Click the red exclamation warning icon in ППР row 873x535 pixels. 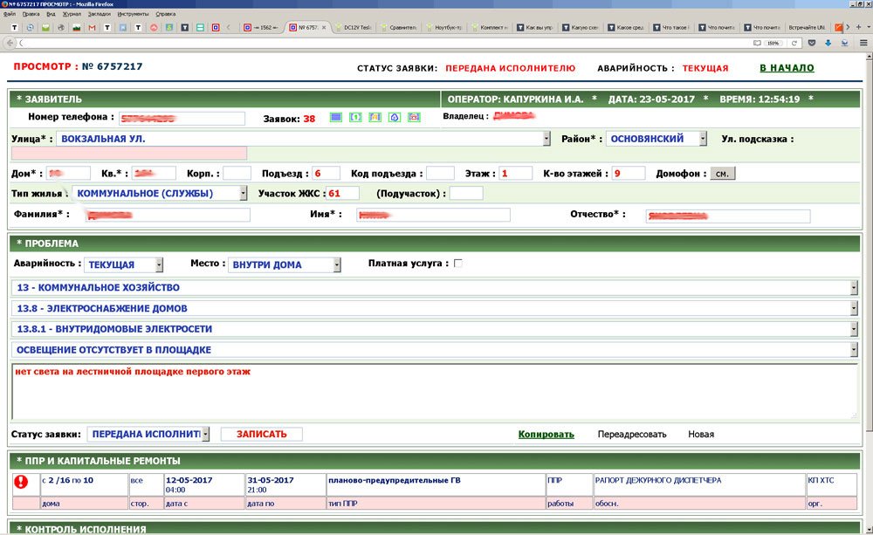(x=21, y=482)
